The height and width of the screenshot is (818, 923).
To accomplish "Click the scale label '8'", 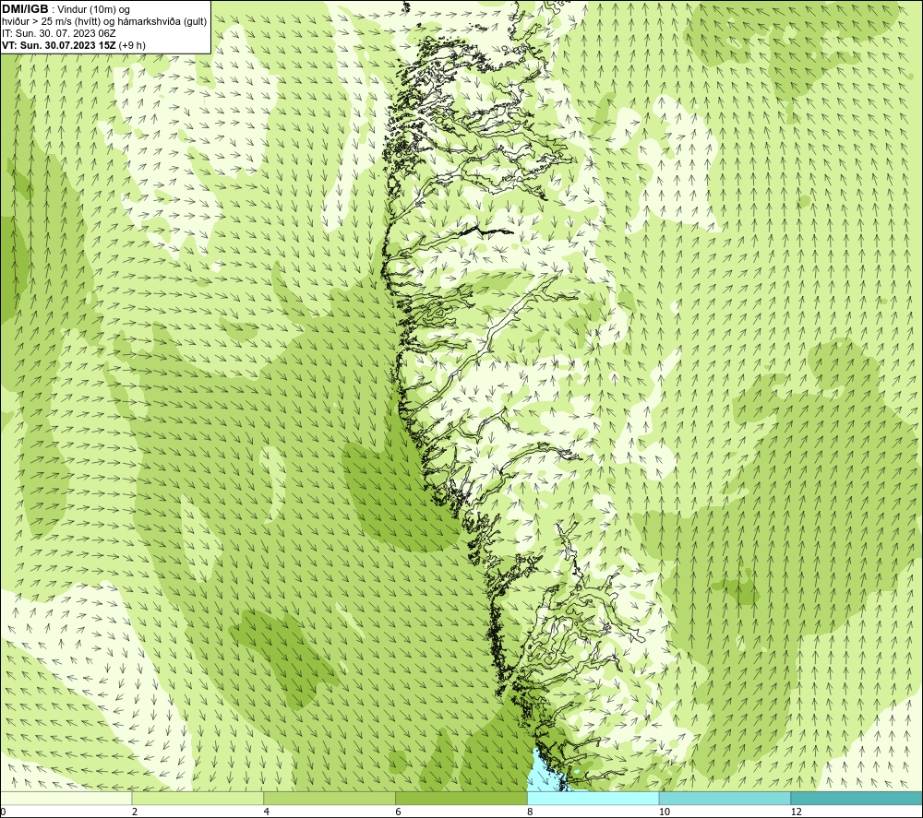I will tap(531, 812).
